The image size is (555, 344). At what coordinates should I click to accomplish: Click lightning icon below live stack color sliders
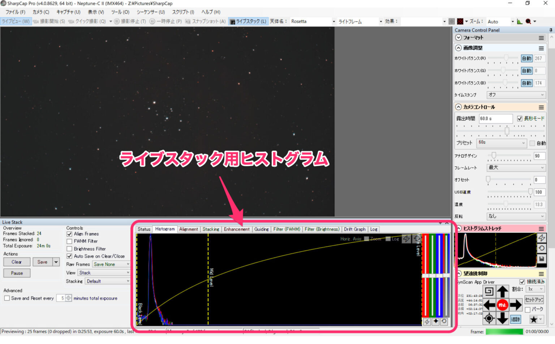[x=427, y=321]
